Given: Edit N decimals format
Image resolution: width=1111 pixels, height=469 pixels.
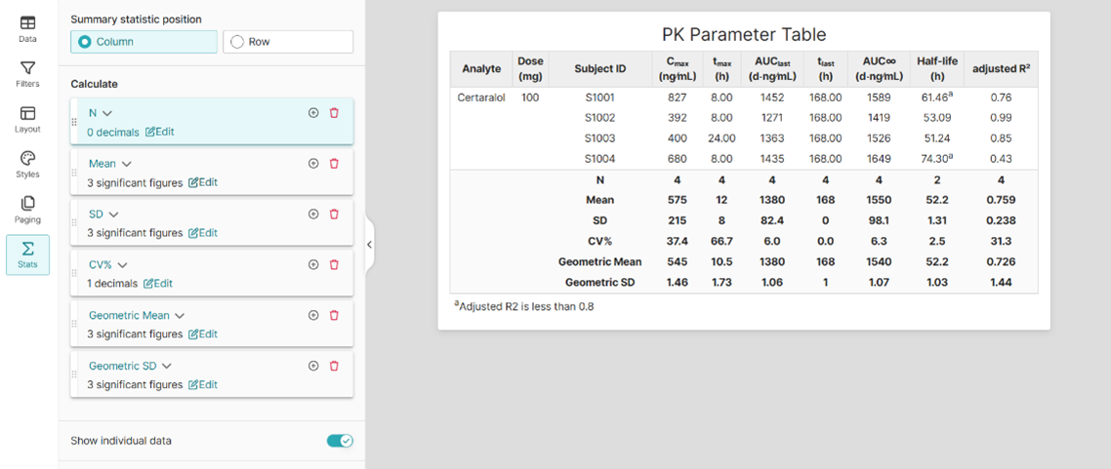Looking at the screenshot, I should coord(159,132).
